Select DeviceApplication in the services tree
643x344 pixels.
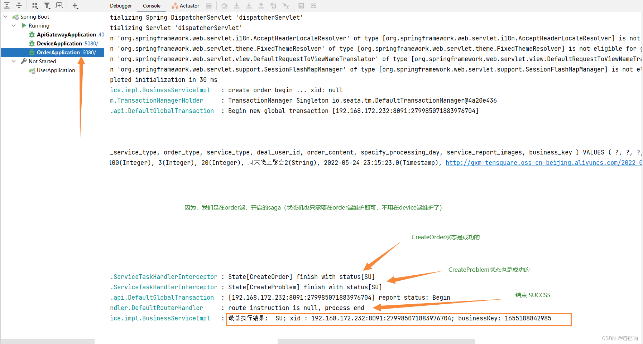pyautogui.click(x=59, y=43)
